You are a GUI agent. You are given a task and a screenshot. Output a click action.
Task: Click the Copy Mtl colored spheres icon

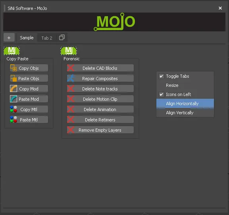click(13, 109)
